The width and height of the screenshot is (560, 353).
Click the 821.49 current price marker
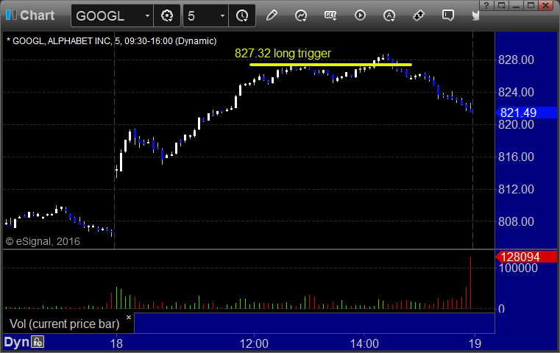coord(526,113)
